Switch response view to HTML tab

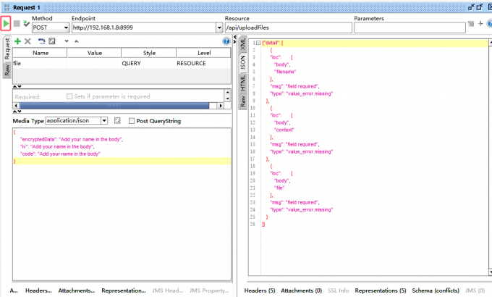pyautogui.click(x=243, y=83)
